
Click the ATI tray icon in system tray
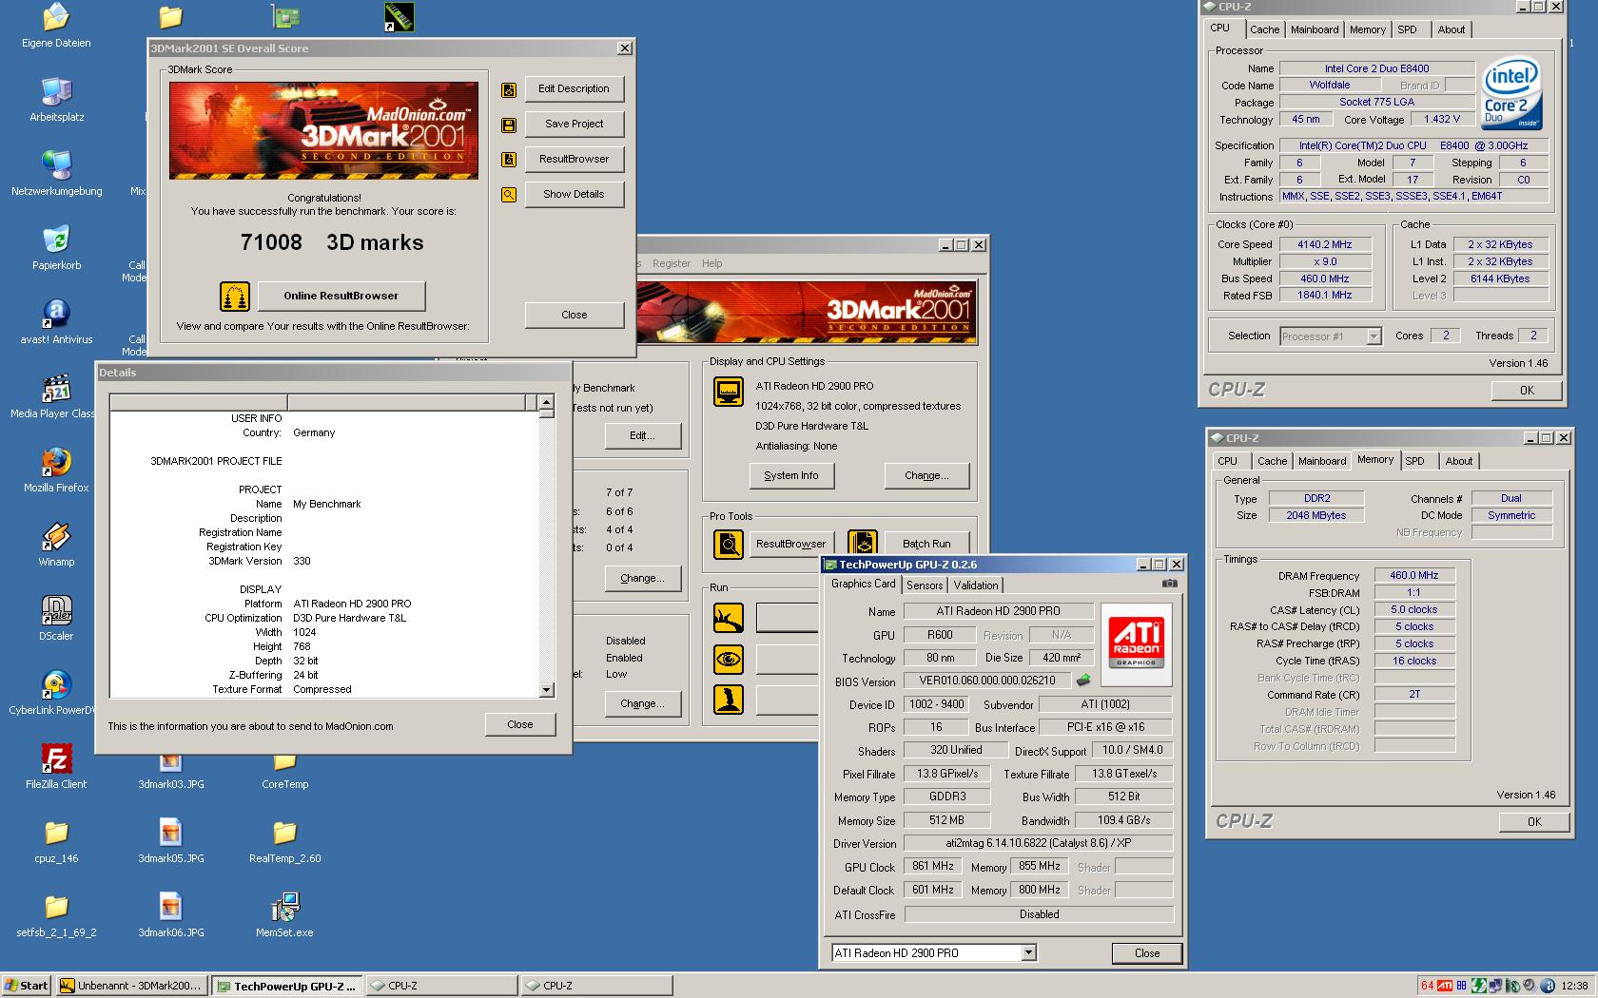click(1444, 986)
